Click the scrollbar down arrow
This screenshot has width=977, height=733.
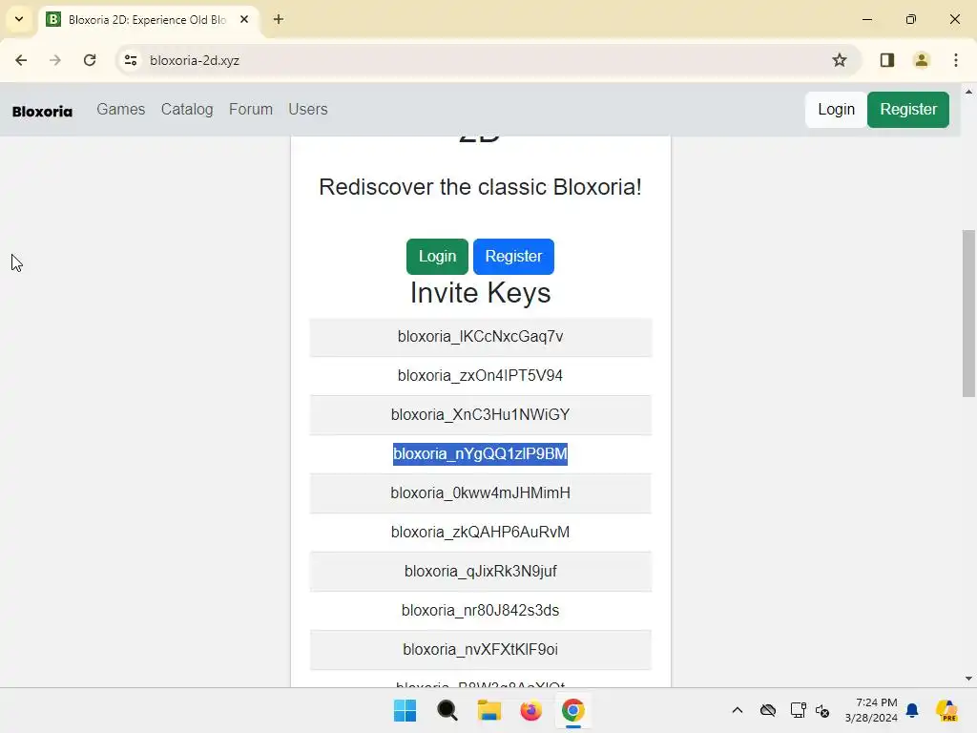tap(968, 679)
